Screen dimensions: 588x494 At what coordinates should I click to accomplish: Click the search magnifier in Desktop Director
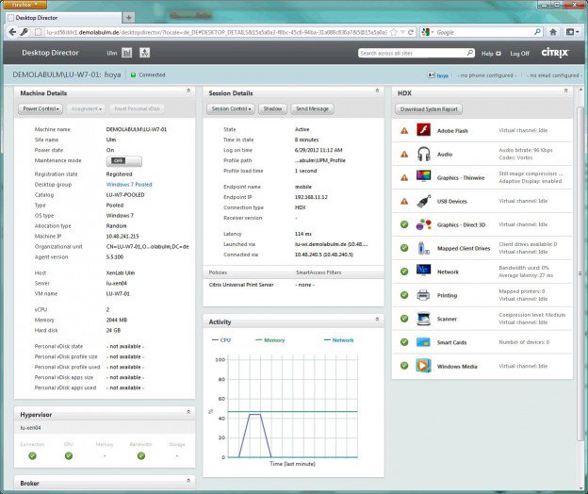coord(470,53)
